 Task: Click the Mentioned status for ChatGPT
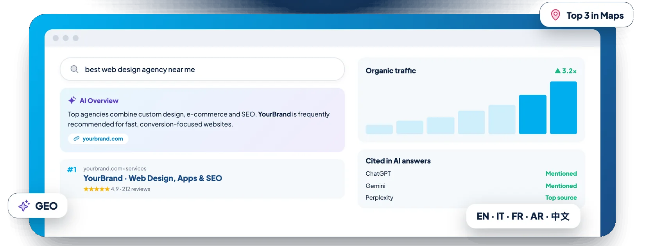pos(561,173)
